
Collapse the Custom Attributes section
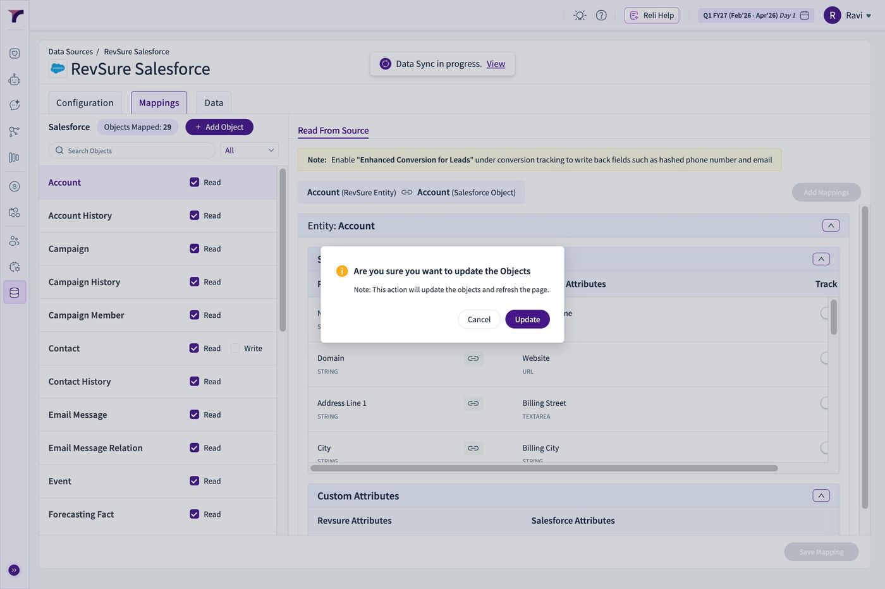pyautogui.click(x=821, y=495)
